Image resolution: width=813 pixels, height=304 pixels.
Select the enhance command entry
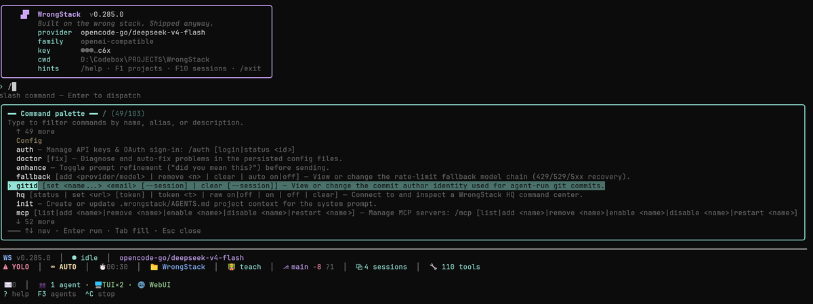tap(172, 167)
